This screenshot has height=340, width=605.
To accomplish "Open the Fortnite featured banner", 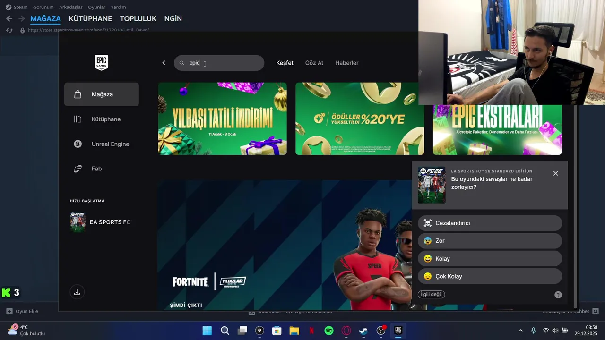I will (x=284, y=245).
